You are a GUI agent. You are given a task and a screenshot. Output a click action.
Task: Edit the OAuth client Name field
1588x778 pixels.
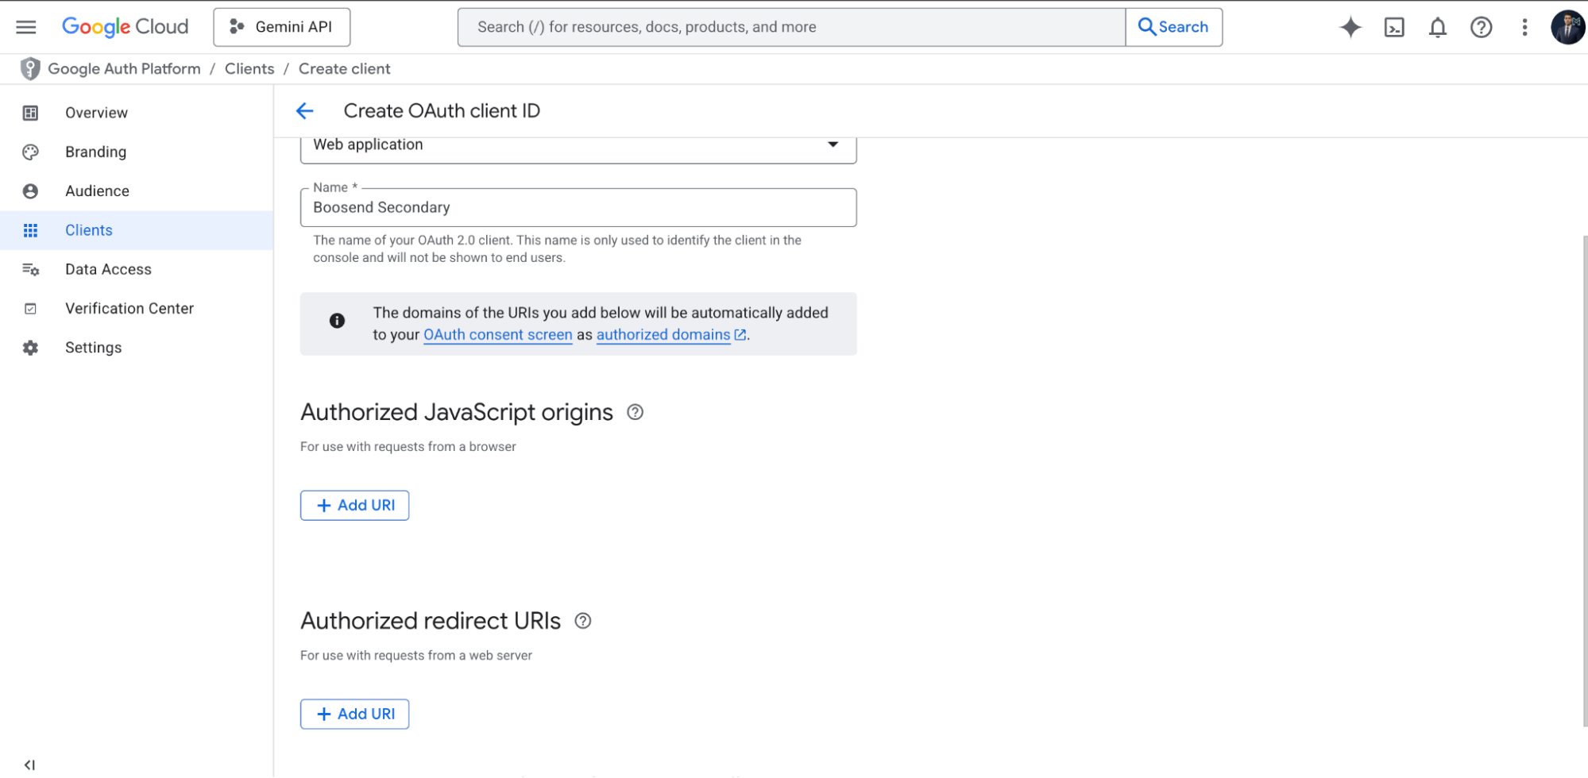coord(578,207)
